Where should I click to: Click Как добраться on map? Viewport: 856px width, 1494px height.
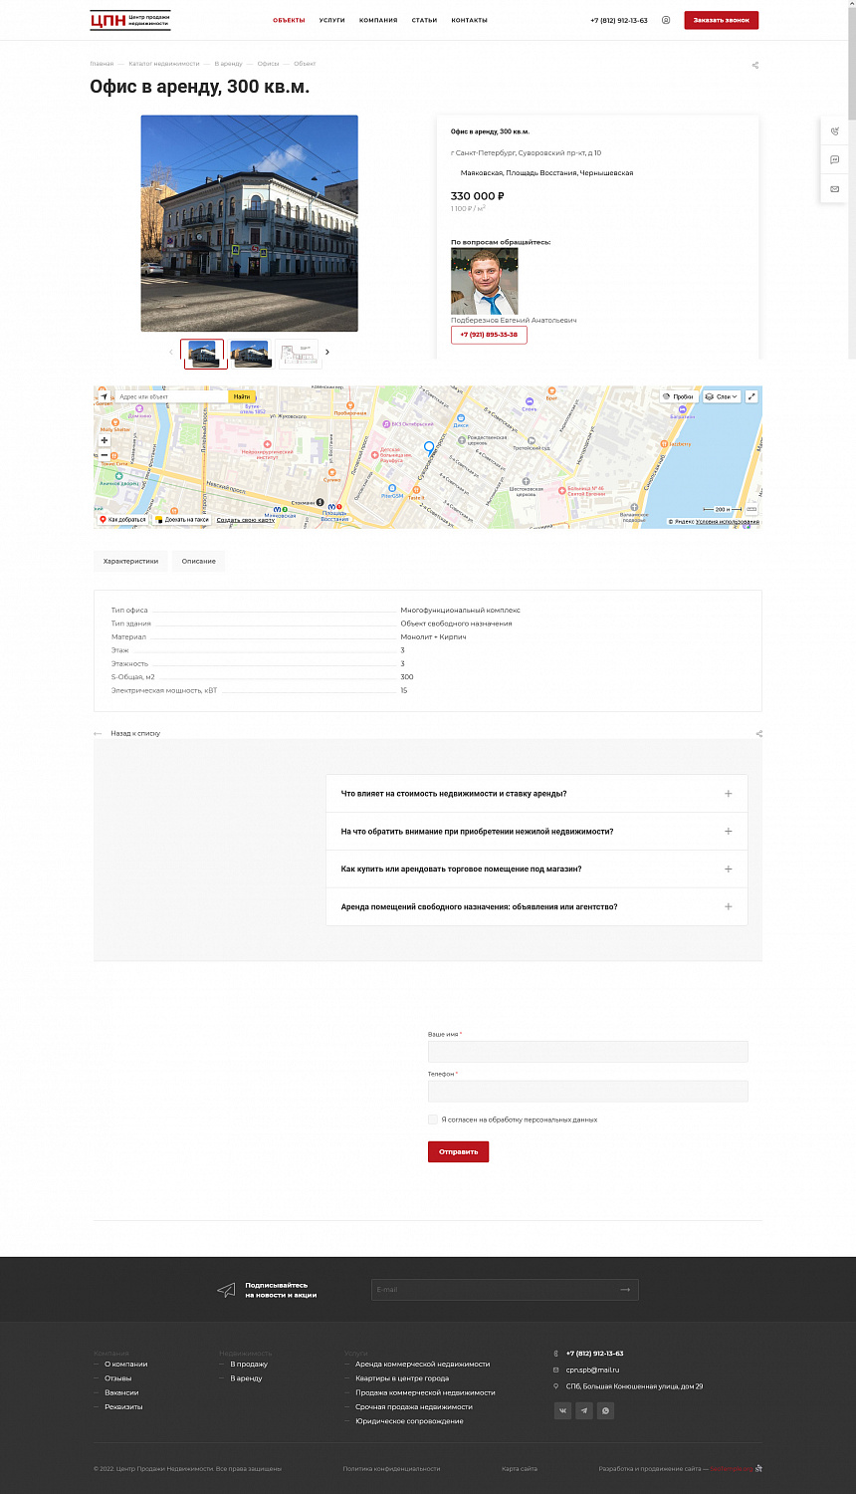(x=122, y=519)
